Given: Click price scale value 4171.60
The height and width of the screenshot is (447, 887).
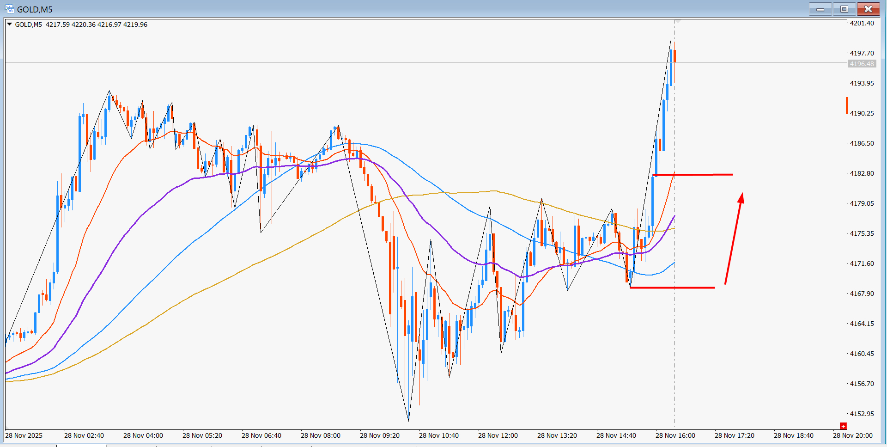Looking at the screenshot, I should pyautogui.click(x=862, y=263).
